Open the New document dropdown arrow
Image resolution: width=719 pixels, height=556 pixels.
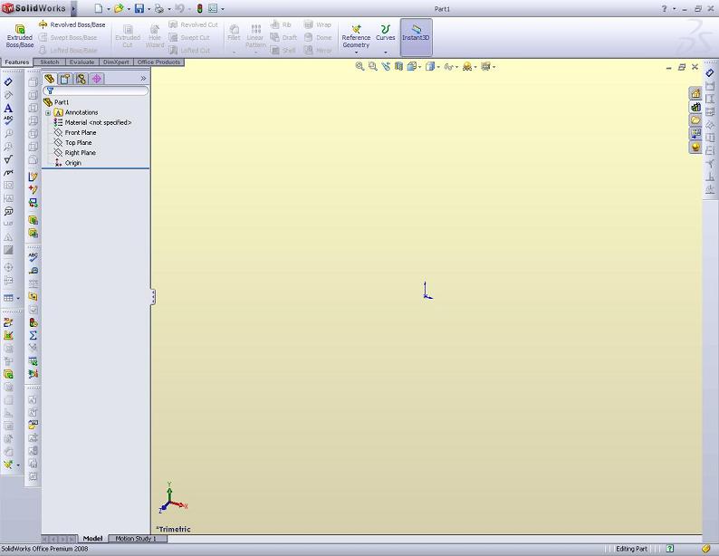click(109, 9)
